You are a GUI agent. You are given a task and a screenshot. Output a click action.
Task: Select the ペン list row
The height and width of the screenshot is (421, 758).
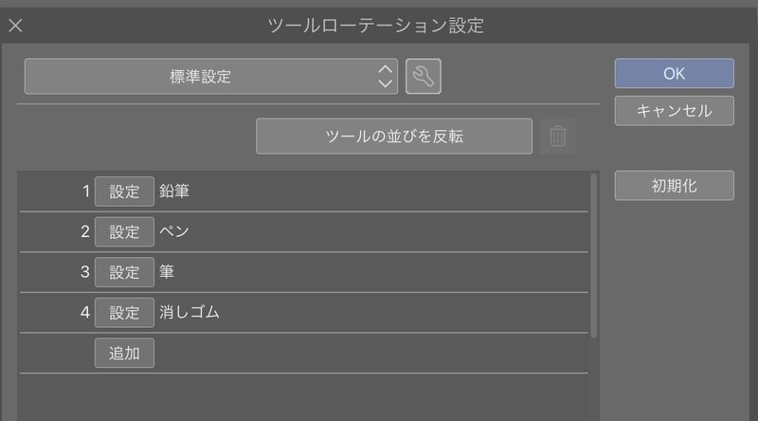point(303,231)
